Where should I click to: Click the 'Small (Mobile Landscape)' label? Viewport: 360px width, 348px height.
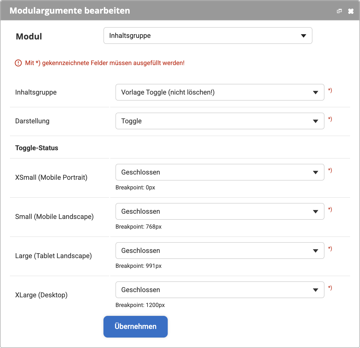[54, 217]
